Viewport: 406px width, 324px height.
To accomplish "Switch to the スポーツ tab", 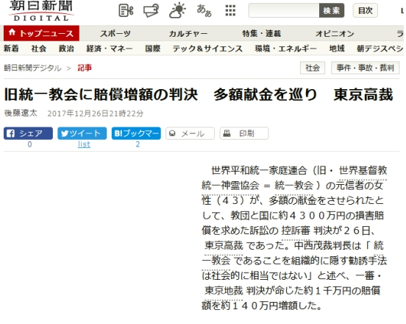I will point(115,33).
